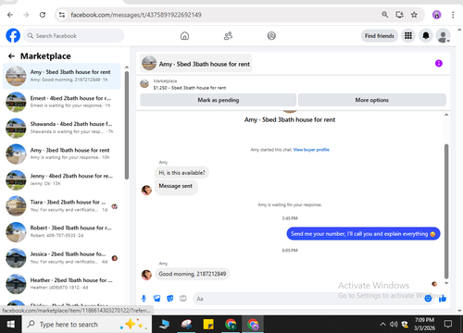Click the Find friends button
The image size is (463, 333).
(x=380, y=36)
